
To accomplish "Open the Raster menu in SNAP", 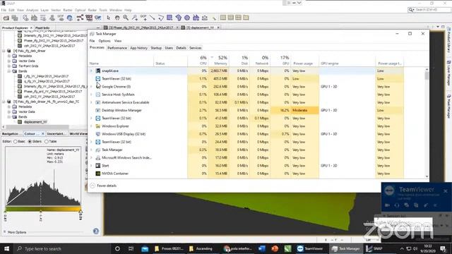I will tap(68, 10).
